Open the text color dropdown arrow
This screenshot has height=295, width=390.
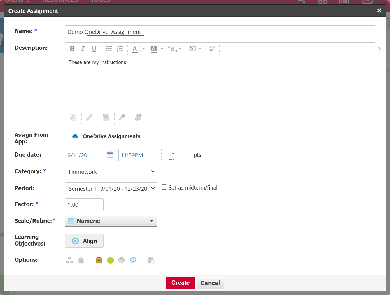[x=143, y=49]
